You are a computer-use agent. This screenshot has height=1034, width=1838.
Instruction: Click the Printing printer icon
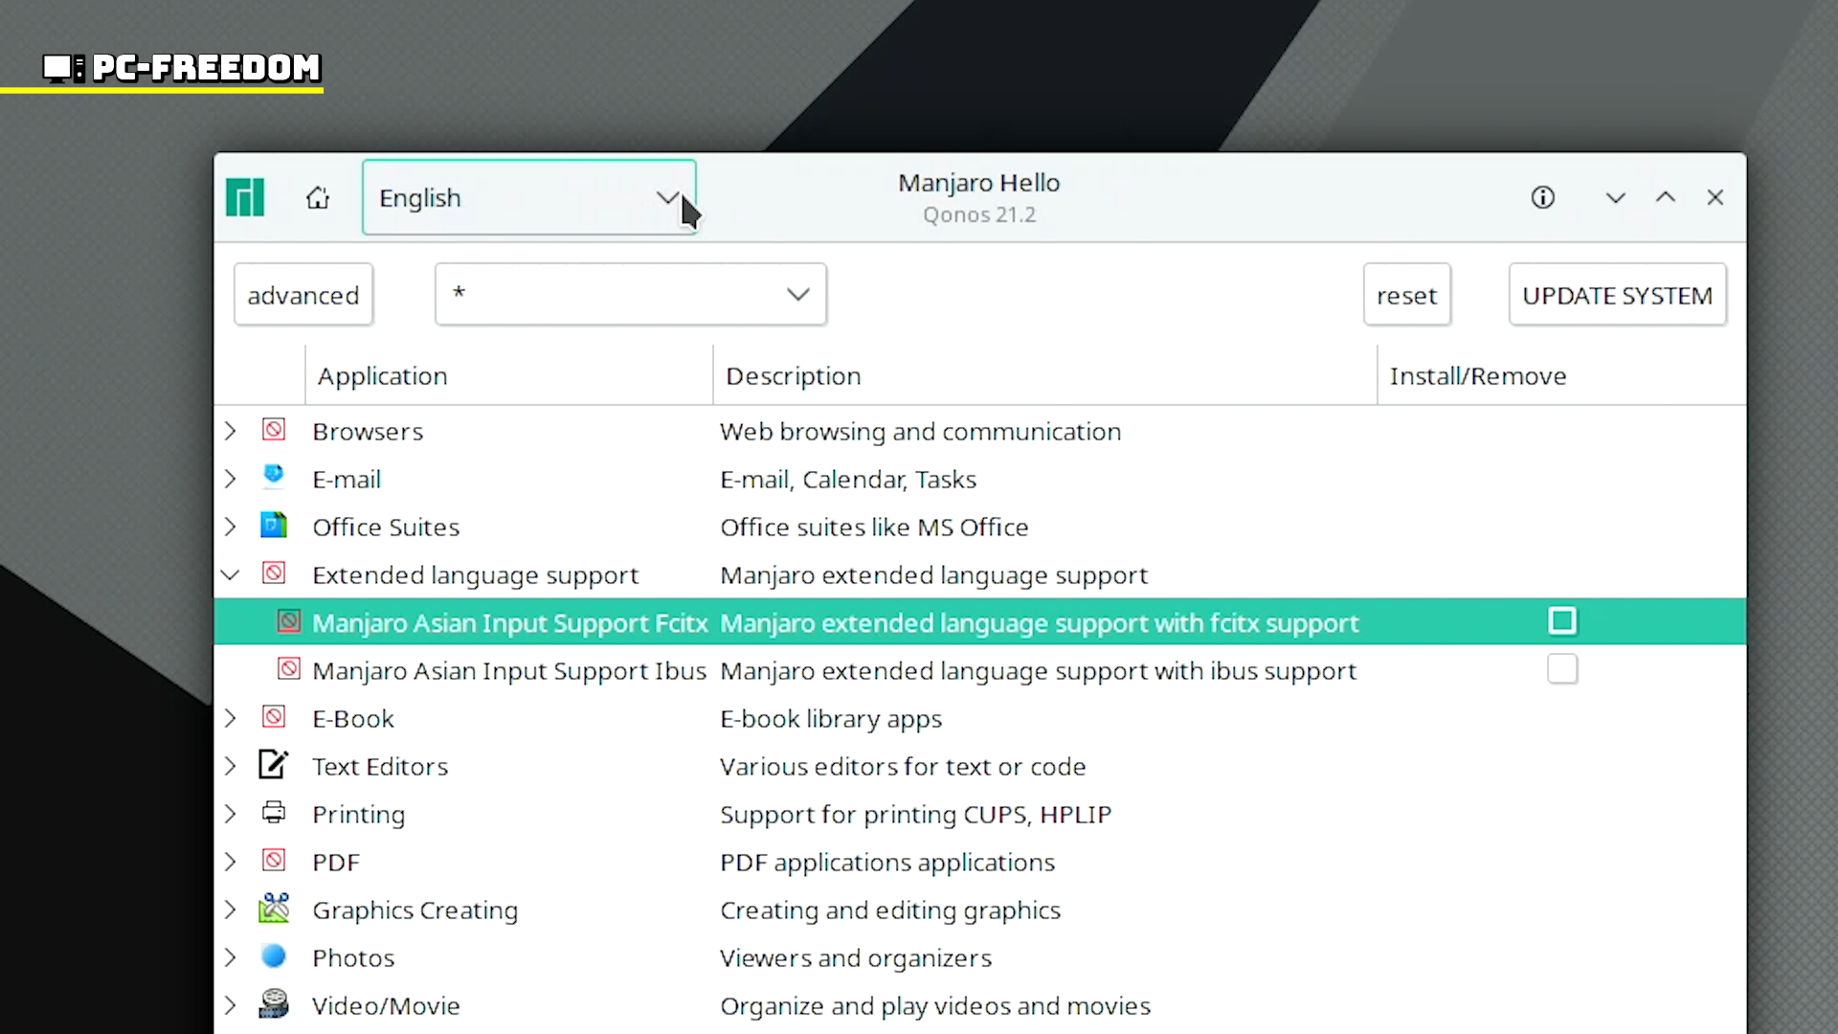pyautogui.click(x=274, y=813)
